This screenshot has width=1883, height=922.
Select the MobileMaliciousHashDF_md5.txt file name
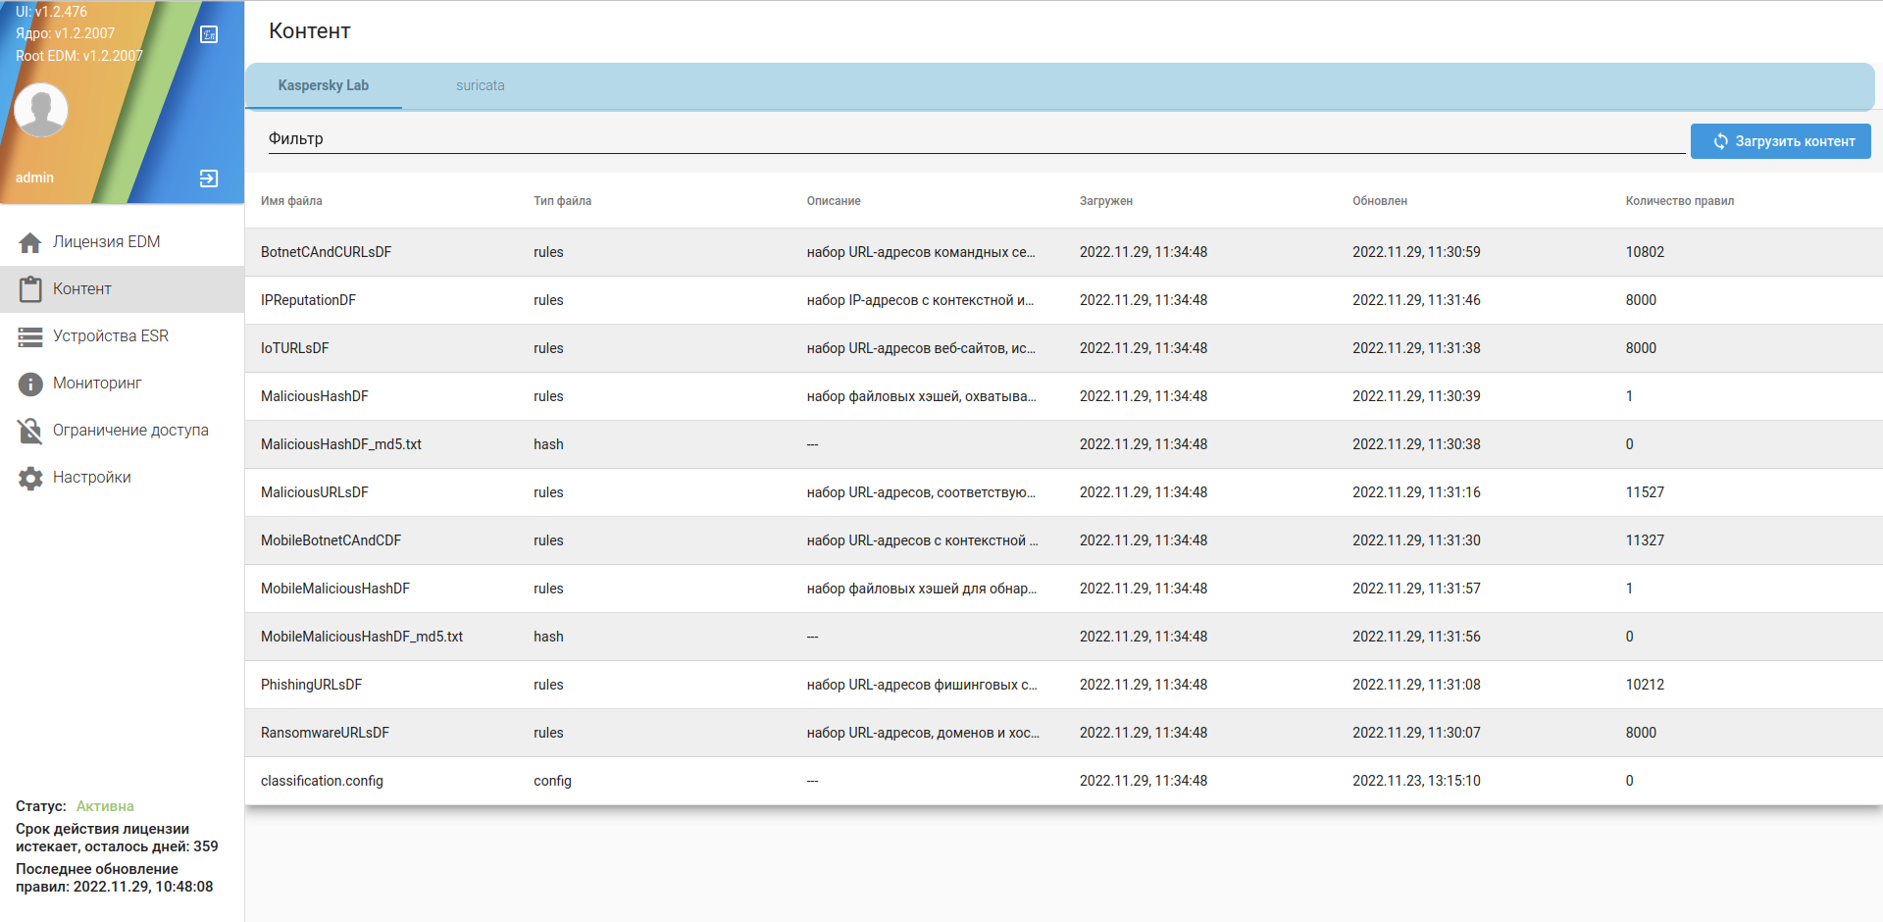[x=362, y=637]
